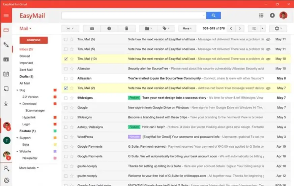Star the 99designs success story email
This screenshot has width=294, height=186.
72,98
